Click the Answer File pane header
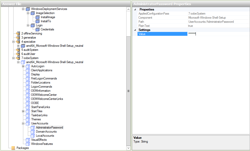250x151 pixels. tap(65, 4)
